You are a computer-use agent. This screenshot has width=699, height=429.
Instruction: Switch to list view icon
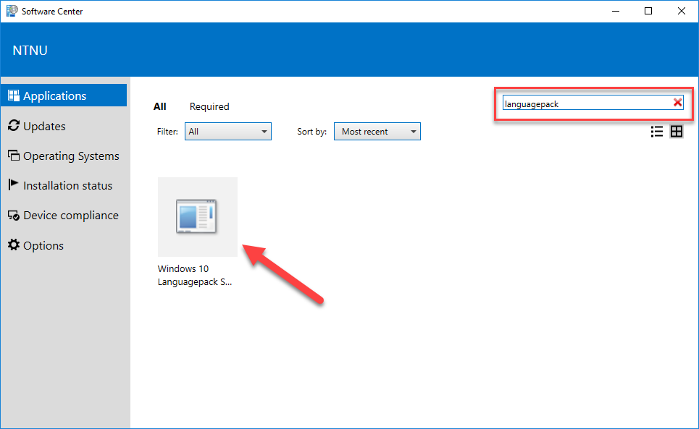tap(657, 132)
